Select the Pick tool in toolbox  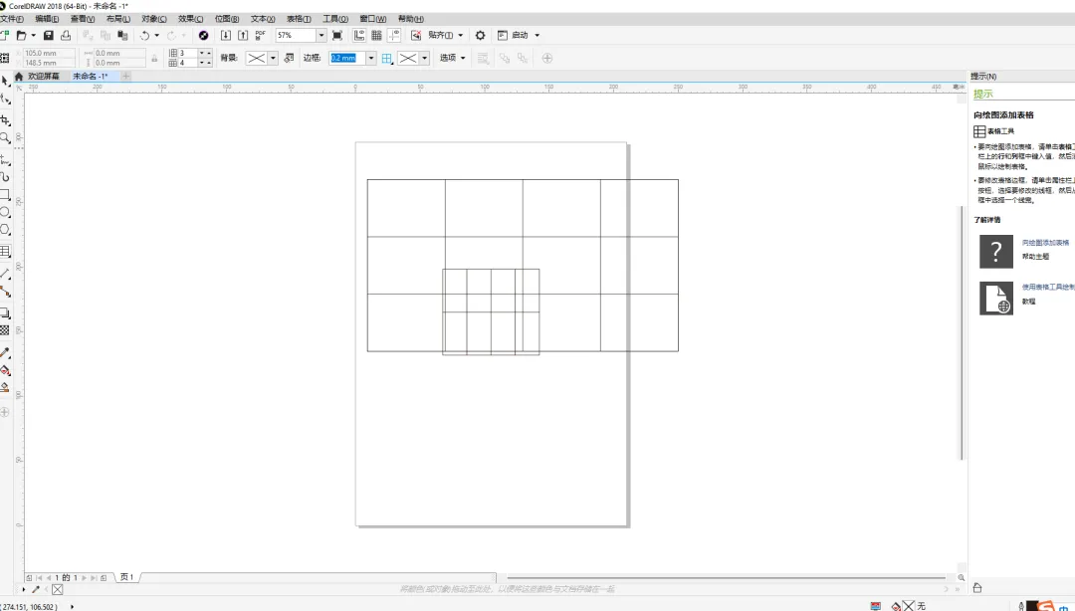point(5,81)
